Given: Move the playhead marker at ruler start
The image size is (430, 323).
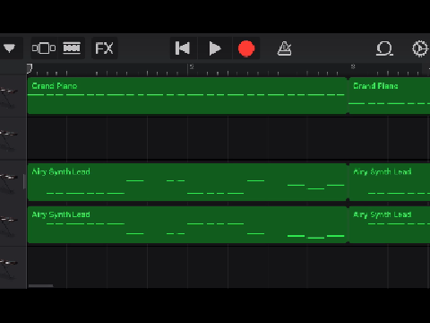Looking at the screenshot, I should point(29,68).
